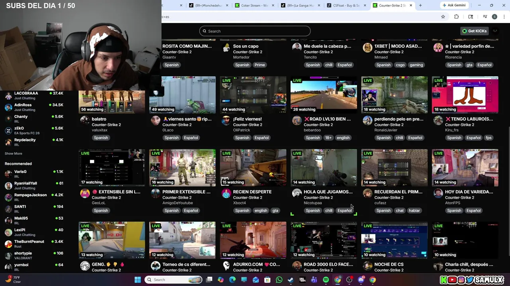Open VarisG recommended channel
The height and width of the screenshot is (286, 510).
34,174
